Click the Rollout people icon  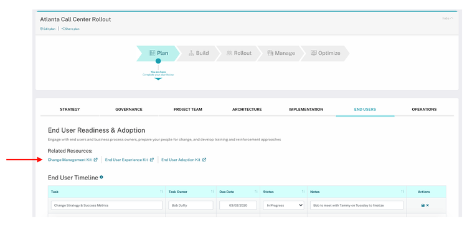[229, 54]
